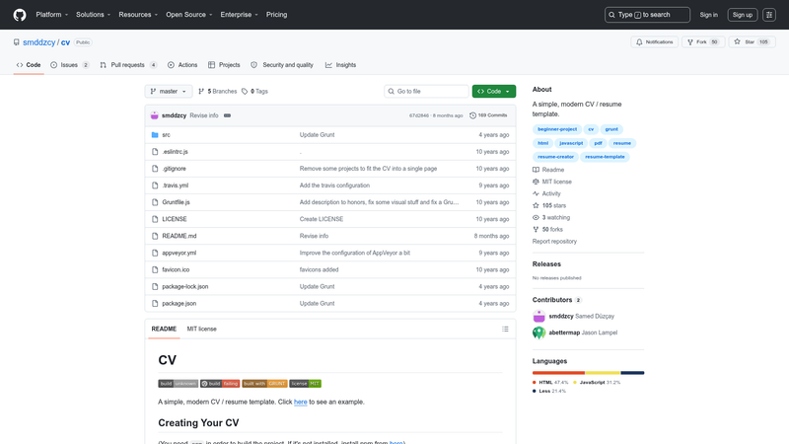This screenshot has width=789, height=444.
Task: Switch to the Pull requests tab
Action: pyautogui.click(x=128, y=65)
